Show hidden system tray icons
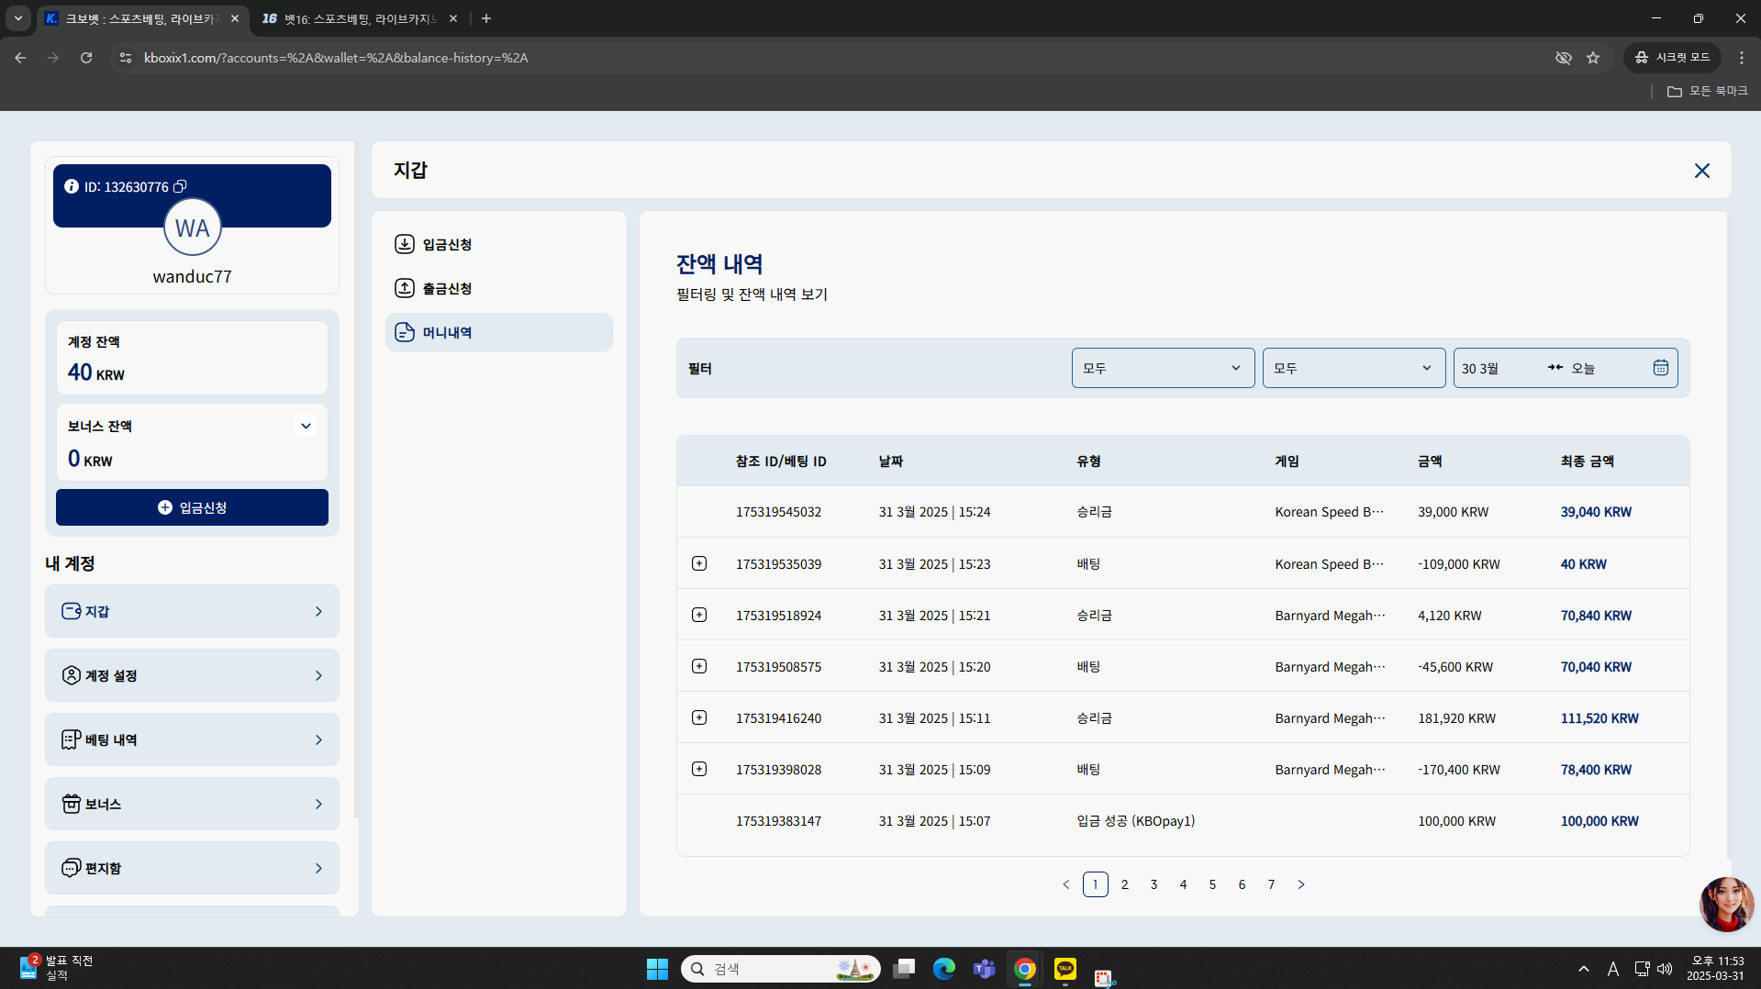Viewport: 1761px width, 989px height. click(x=1584, y=969)
